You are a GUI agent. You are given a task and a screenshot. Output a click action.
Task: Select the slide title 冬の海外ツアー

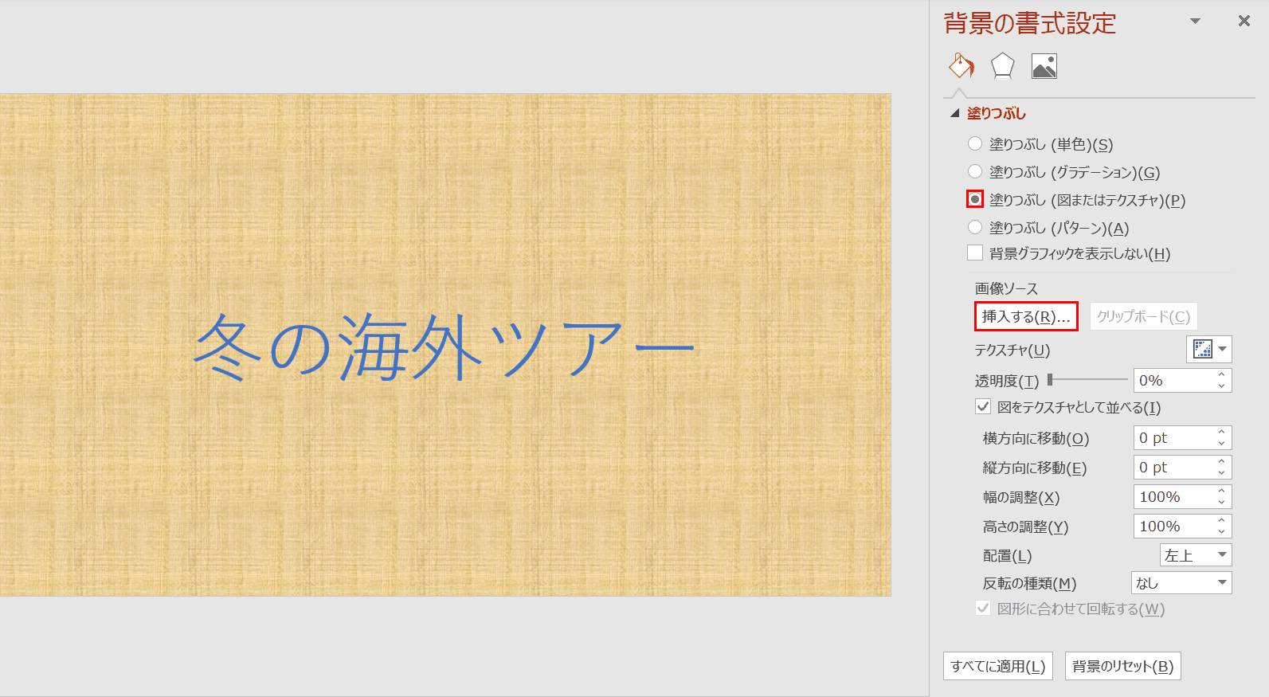pos(445,347)
